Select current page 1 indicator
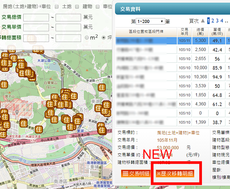The width and height of the screenshot is (230, 189). [209, 21]
